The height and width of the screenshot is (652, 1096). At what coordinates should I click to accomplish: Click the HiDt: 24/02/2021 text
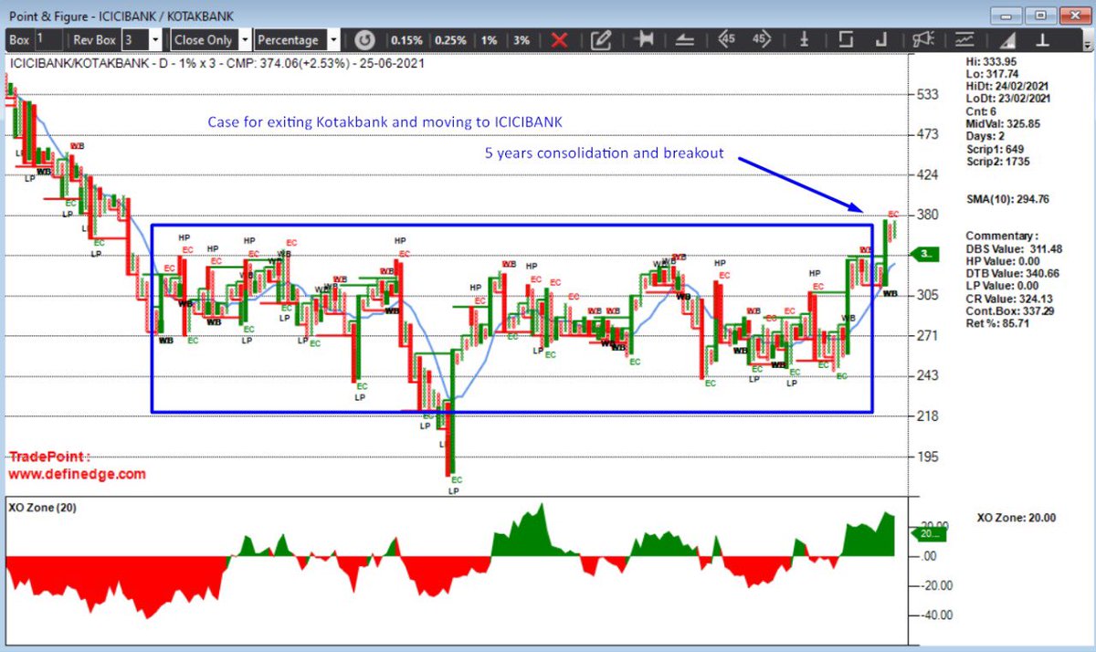coord(1008,86)
